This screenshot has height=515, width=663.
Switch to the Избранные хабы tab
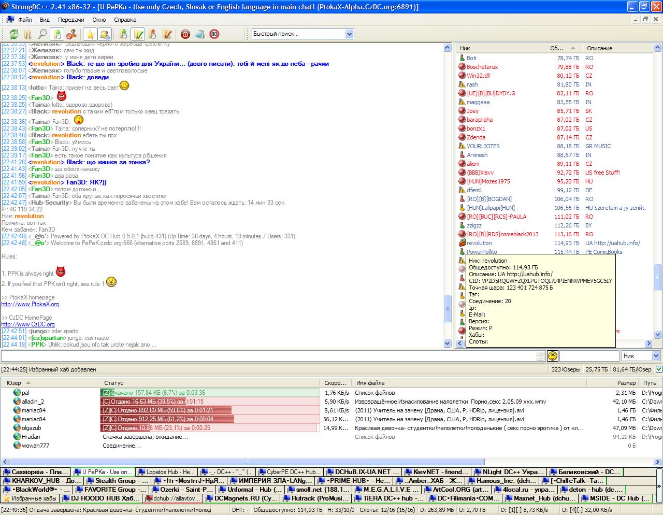pyautogui.click(x=31, y=498)
